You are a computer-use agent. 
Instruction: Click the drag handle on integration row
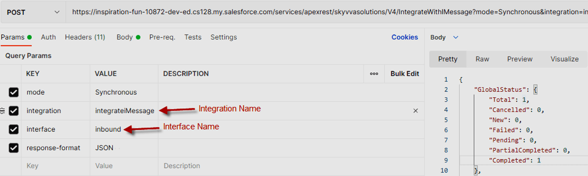pyautogui.click(x=2, y=111)
